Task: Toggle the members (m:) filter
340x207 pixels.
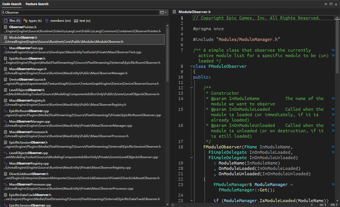Action: click(x=58, y=21)
